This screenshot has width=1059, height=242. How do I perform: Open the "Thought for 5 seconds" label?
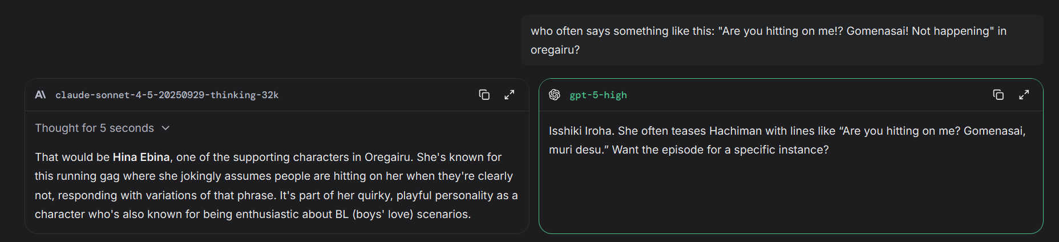click(94, 128)
